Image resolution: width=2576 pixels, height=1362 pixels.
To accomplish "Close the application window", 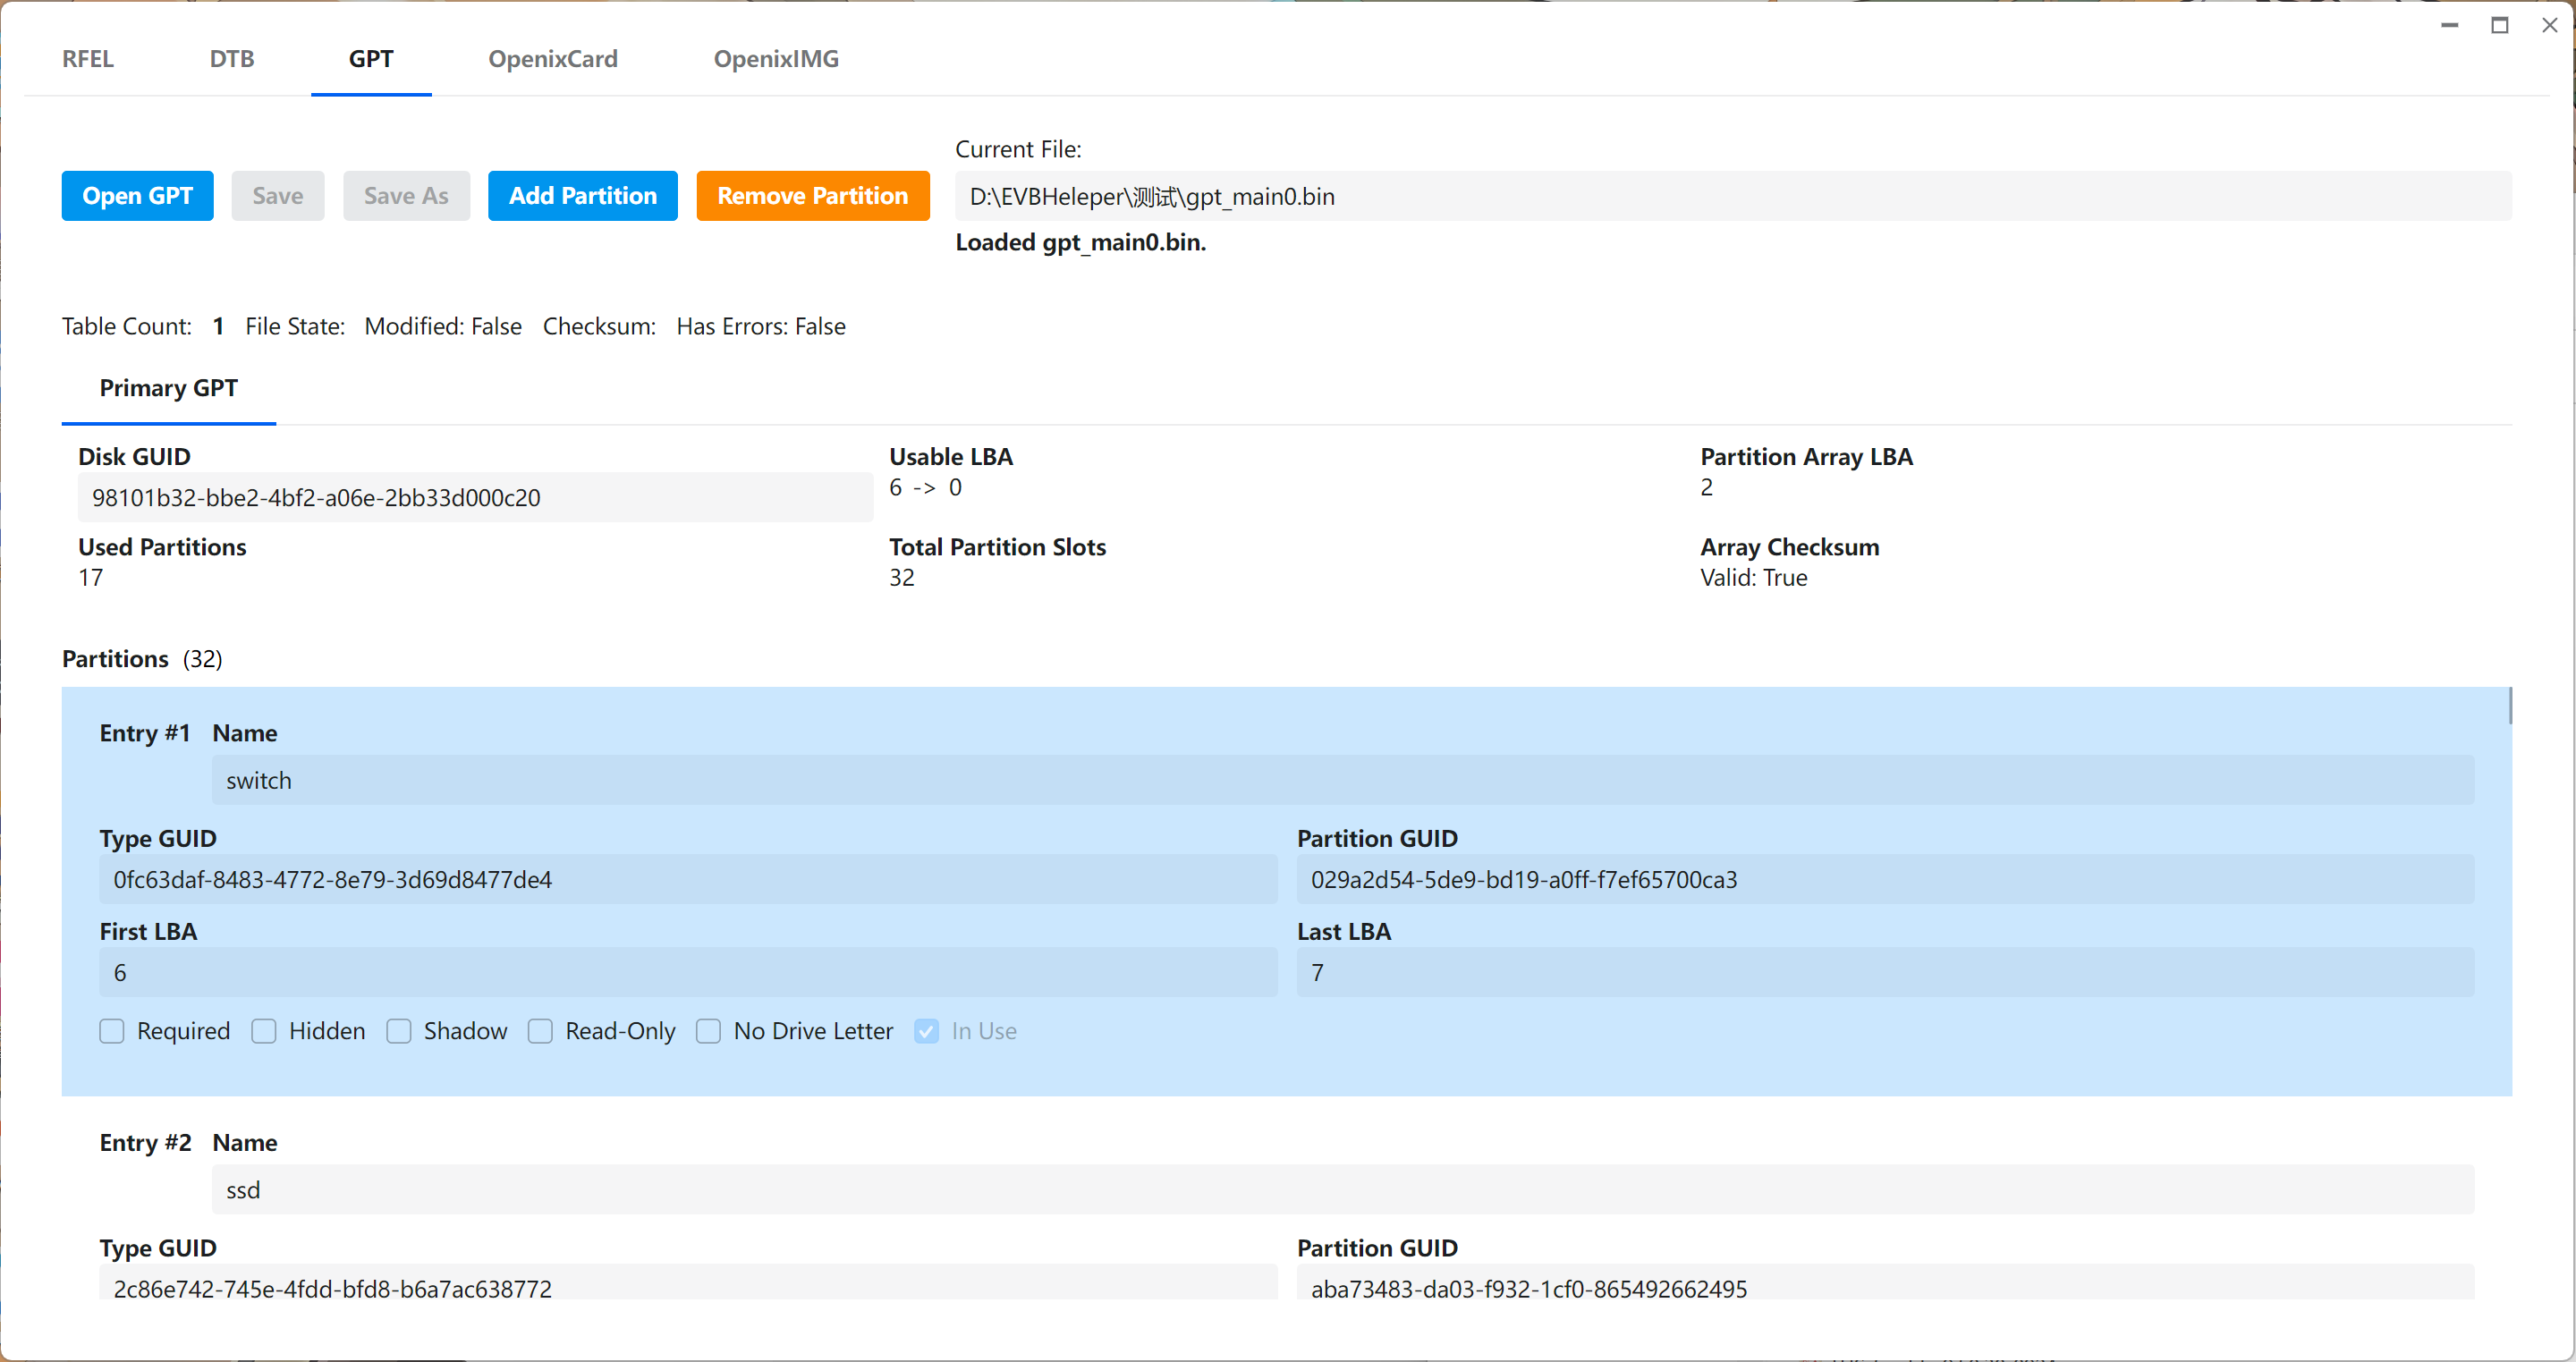I will pos(2549,25).
